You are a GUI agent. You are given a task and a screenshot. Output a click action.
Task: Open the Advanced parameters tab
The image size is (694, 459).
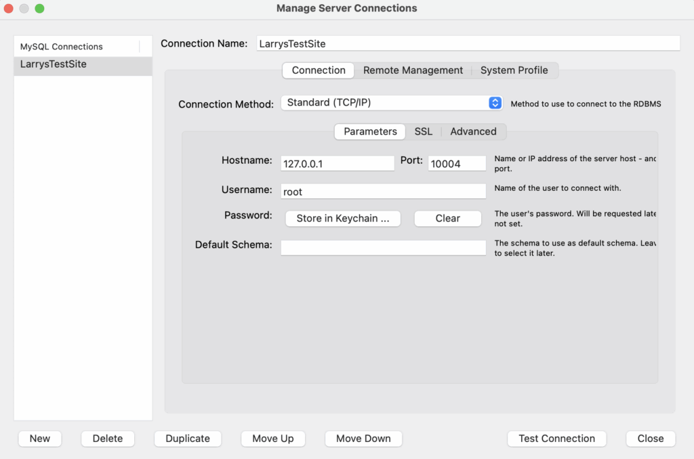(473, 131)
